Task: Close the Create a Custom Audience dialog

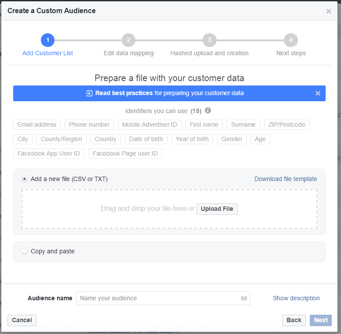Action: (x=329, y=11)
